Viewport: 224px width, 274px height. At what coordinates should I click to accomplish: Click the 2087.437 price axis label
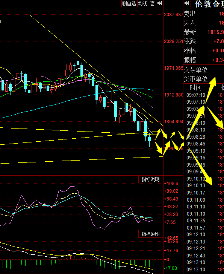[173, 14]
